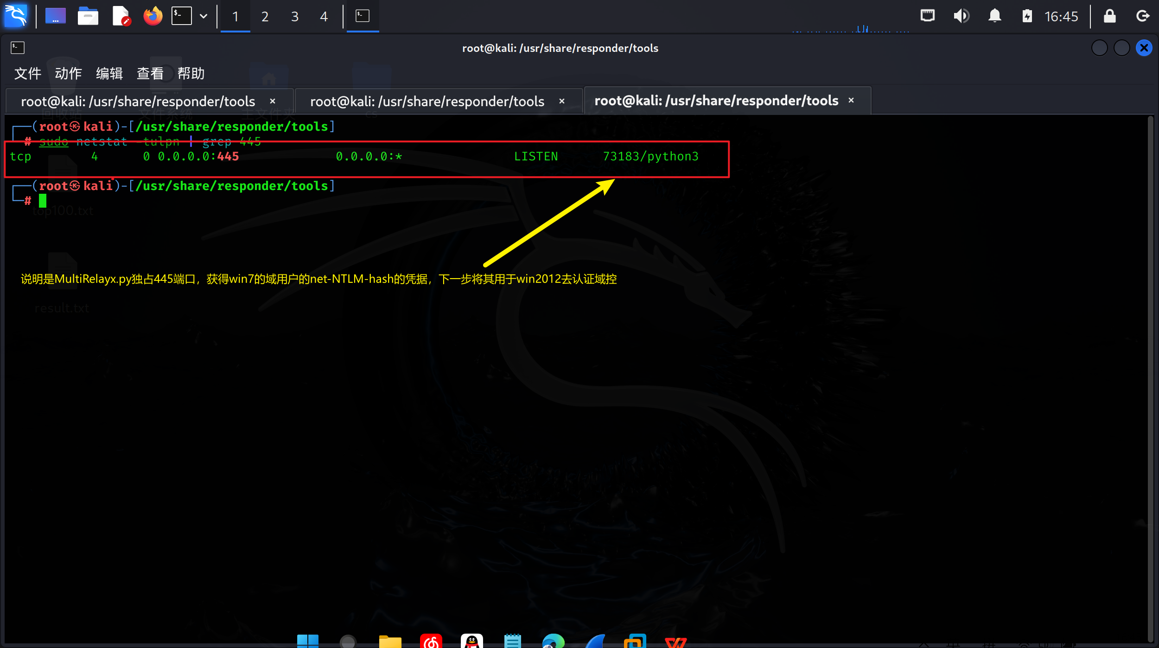The height and width of the screenshot is (648, 1159).
Task: Close the second terminal tab
Action: [x=562, y=101]
